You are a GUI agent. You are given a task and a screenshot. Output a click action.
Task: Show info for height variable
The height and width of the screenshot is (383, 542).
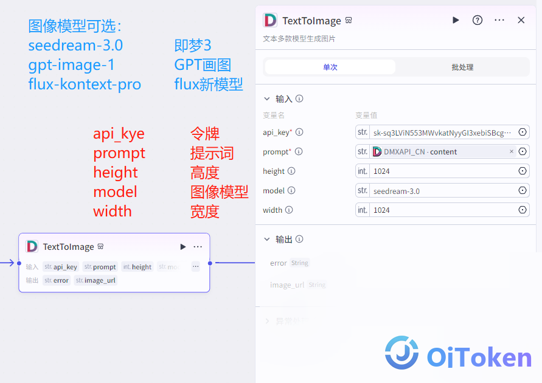pos(291,171)
